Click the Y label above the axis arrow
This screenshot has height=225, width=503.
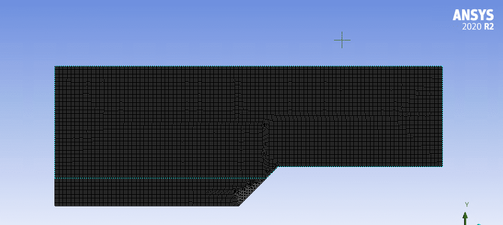(x=467, y=205)
